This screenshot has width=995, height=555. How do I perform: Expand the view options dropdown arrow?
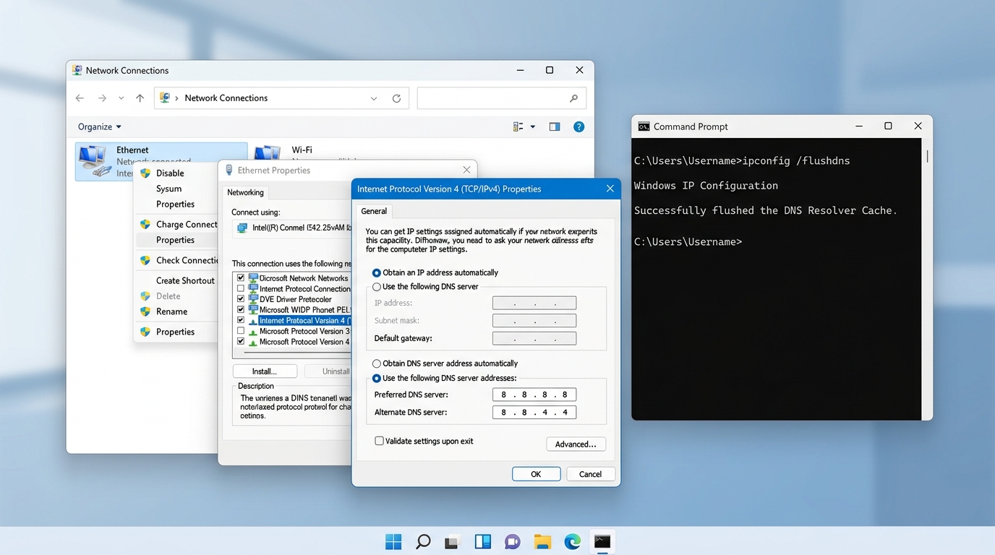[x=533, y=126]
